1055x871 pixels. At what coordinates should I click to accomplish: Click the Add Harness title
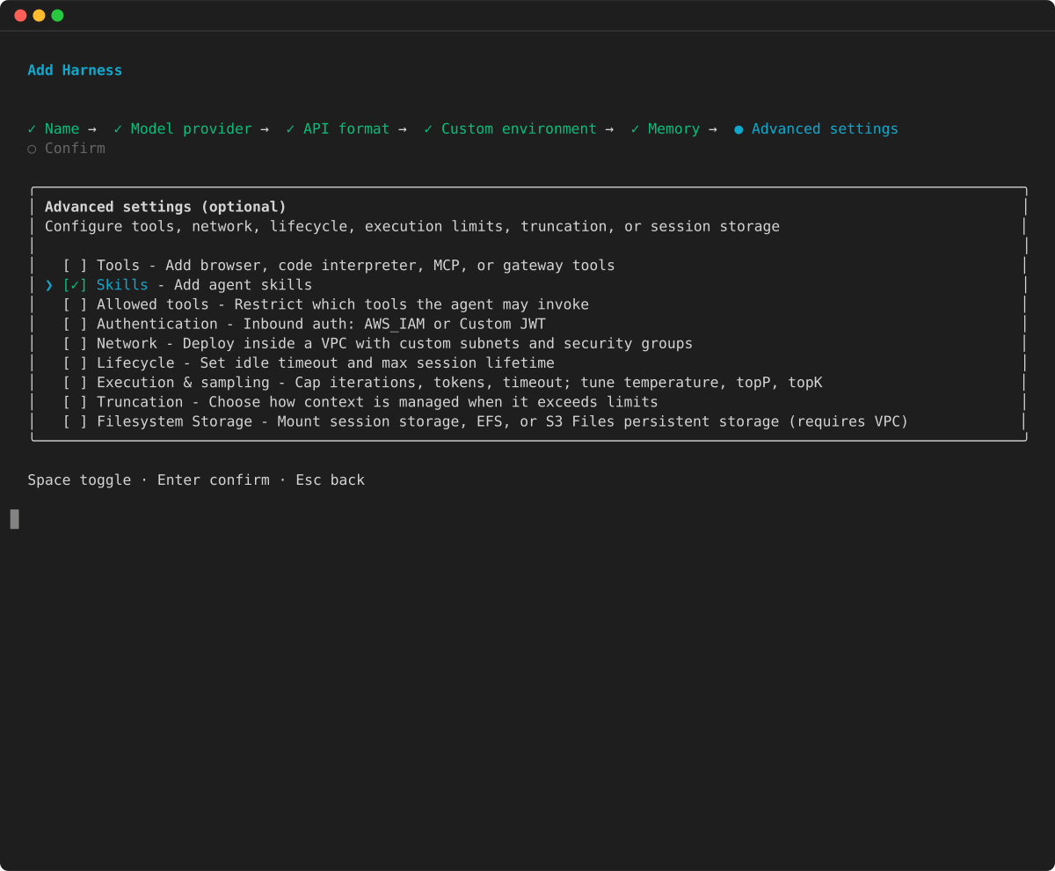click(x=75, y=70)
